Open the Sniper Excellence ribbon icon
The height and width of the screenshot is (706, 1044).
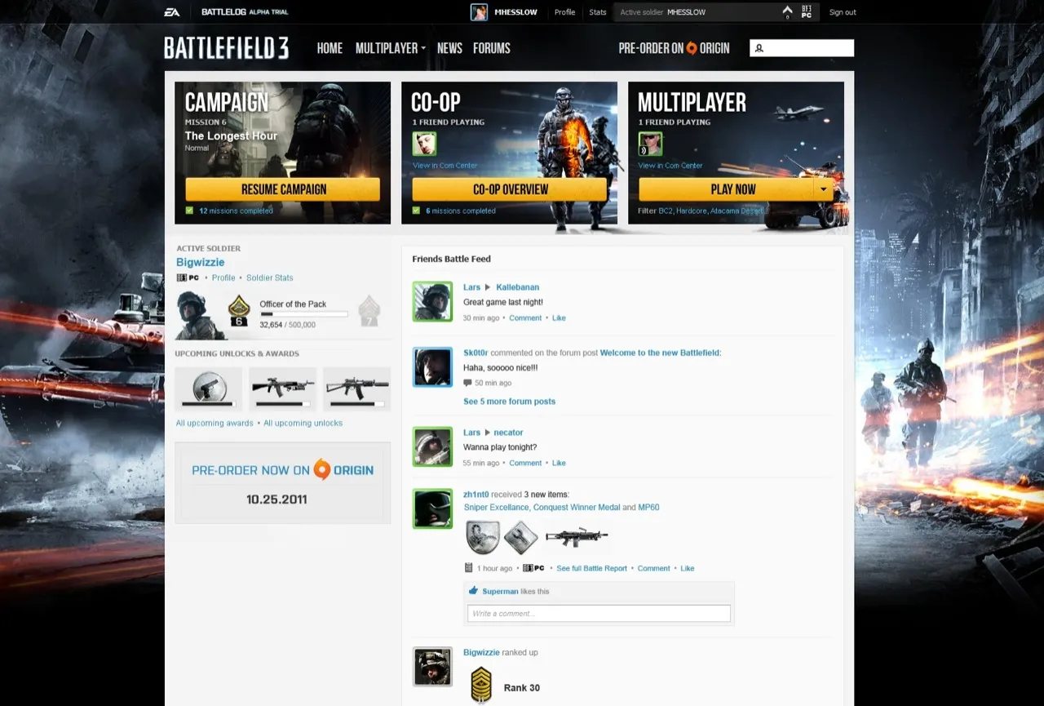coord(482,536)
